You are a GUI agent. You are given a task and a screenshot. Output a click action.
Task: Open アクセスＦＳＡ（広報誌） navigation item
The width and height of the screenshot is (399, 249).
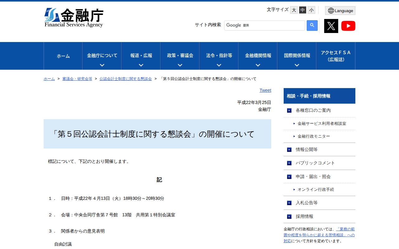coord(336,56)
